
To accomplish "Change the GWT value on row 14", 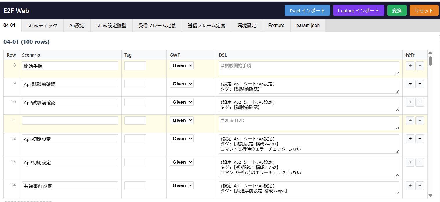I will click(182, 185).
